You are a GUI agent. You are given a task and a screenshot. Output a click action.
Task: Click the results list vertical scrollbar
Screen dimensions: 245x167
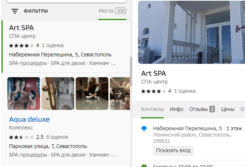tap(130, 71)
